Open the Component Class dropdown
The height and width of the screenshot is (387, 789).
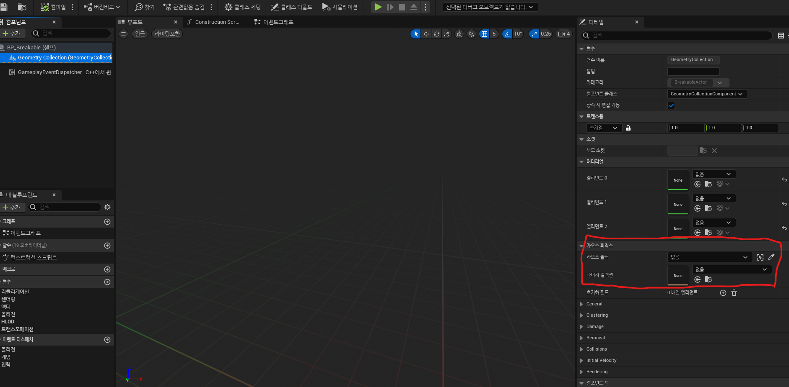coord(707,94)
